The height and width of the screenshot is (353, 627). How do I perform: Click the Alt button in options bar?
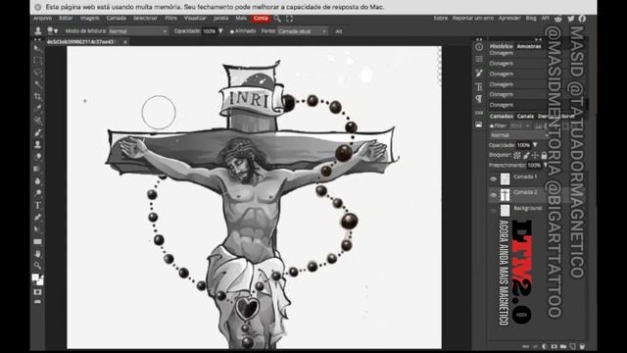[339, 31]
